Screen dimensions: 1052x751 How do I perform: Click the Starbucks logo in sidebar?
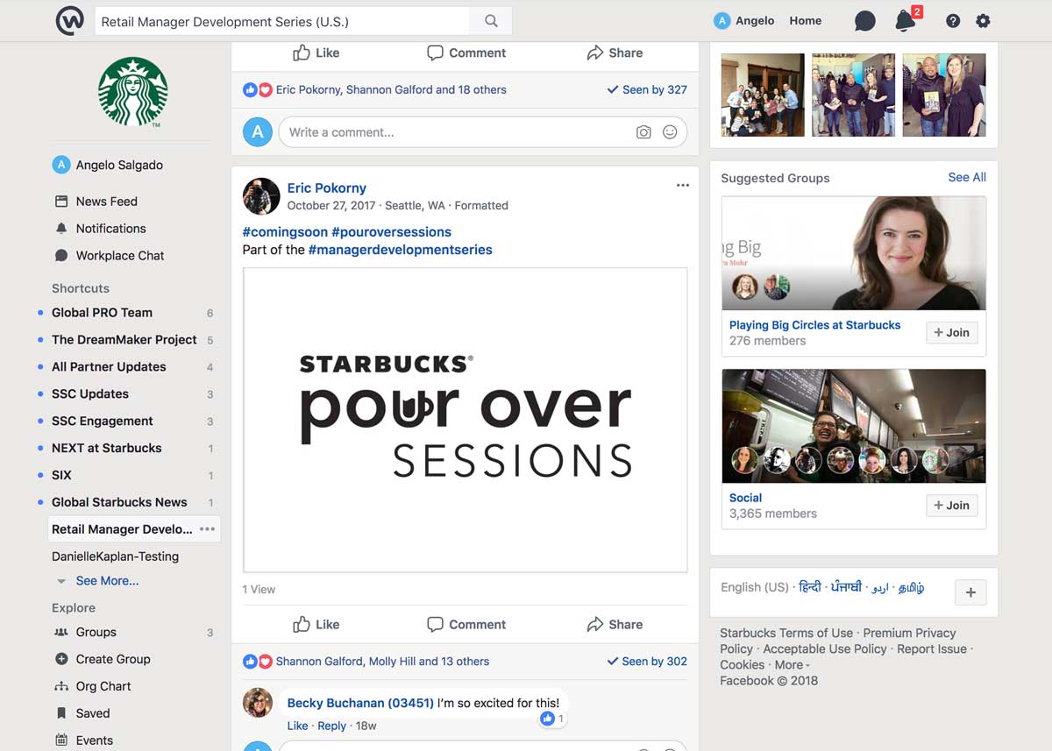(132, 92)
